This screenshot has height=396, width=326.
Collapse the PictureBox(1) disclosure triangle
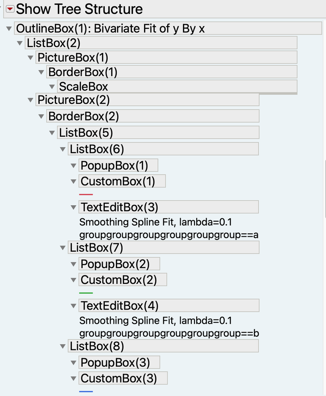tap(31, 58)
